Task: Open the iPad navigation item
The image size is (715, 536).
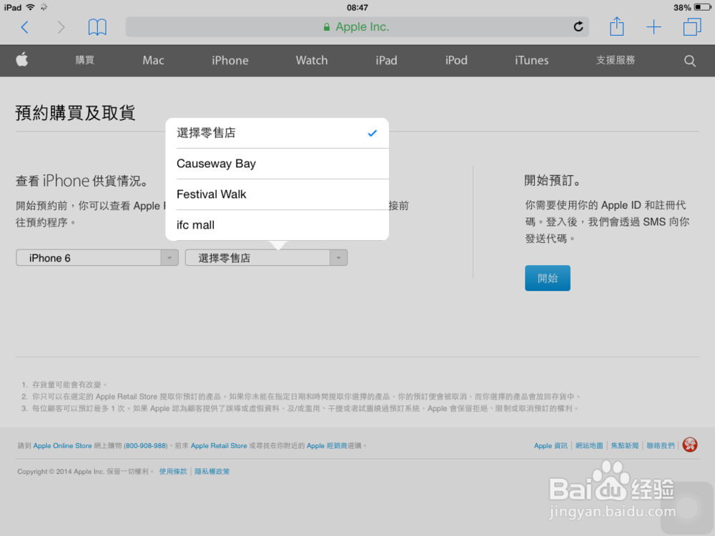Action: 386,60
